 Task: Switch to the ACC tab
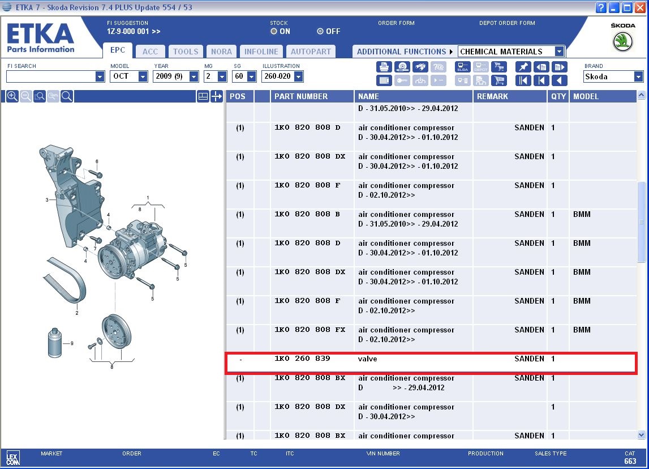pos(150,52)
